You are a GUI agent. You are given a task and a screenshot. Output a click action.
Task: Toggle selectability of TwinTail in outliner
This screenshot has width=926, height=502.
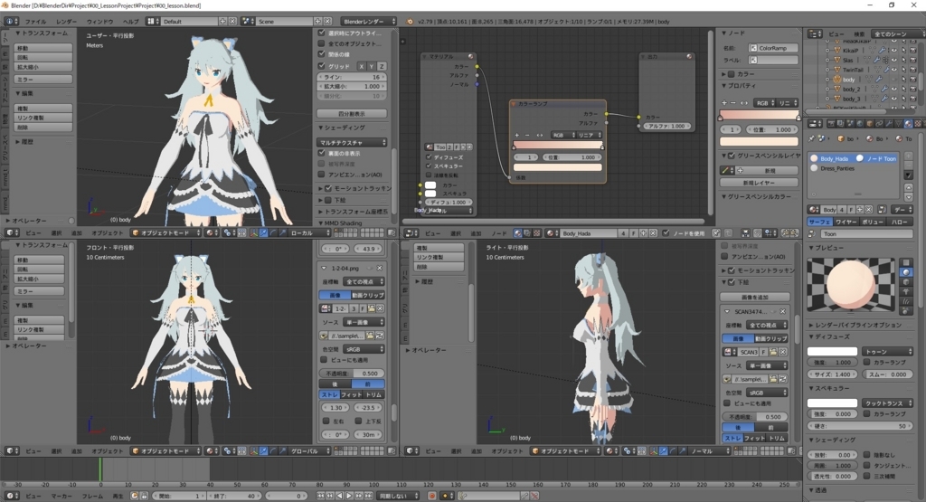903,70
